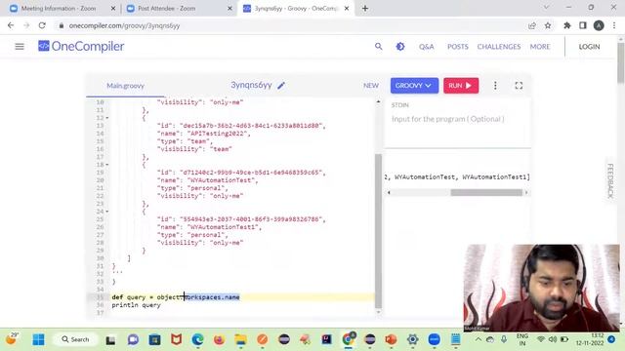The width and height of the screenshot is (625, 351).
Task: Click the output horizontal scrollbar thumb
Action: pos(486,193)
